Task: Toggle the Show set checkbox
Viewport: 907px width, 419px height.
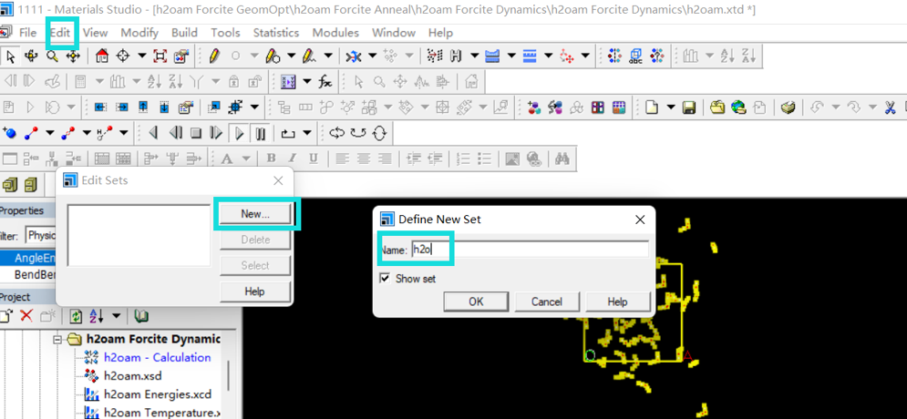Action: coord(384,279)
